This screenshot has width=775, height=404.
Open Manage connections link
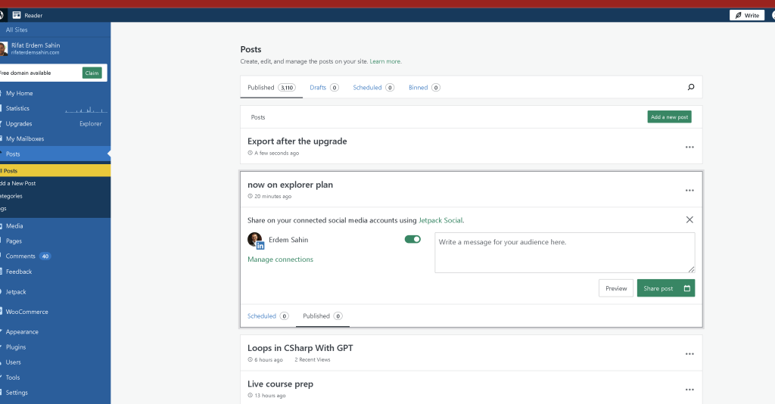pyautogui.click(x=280, y=259)
